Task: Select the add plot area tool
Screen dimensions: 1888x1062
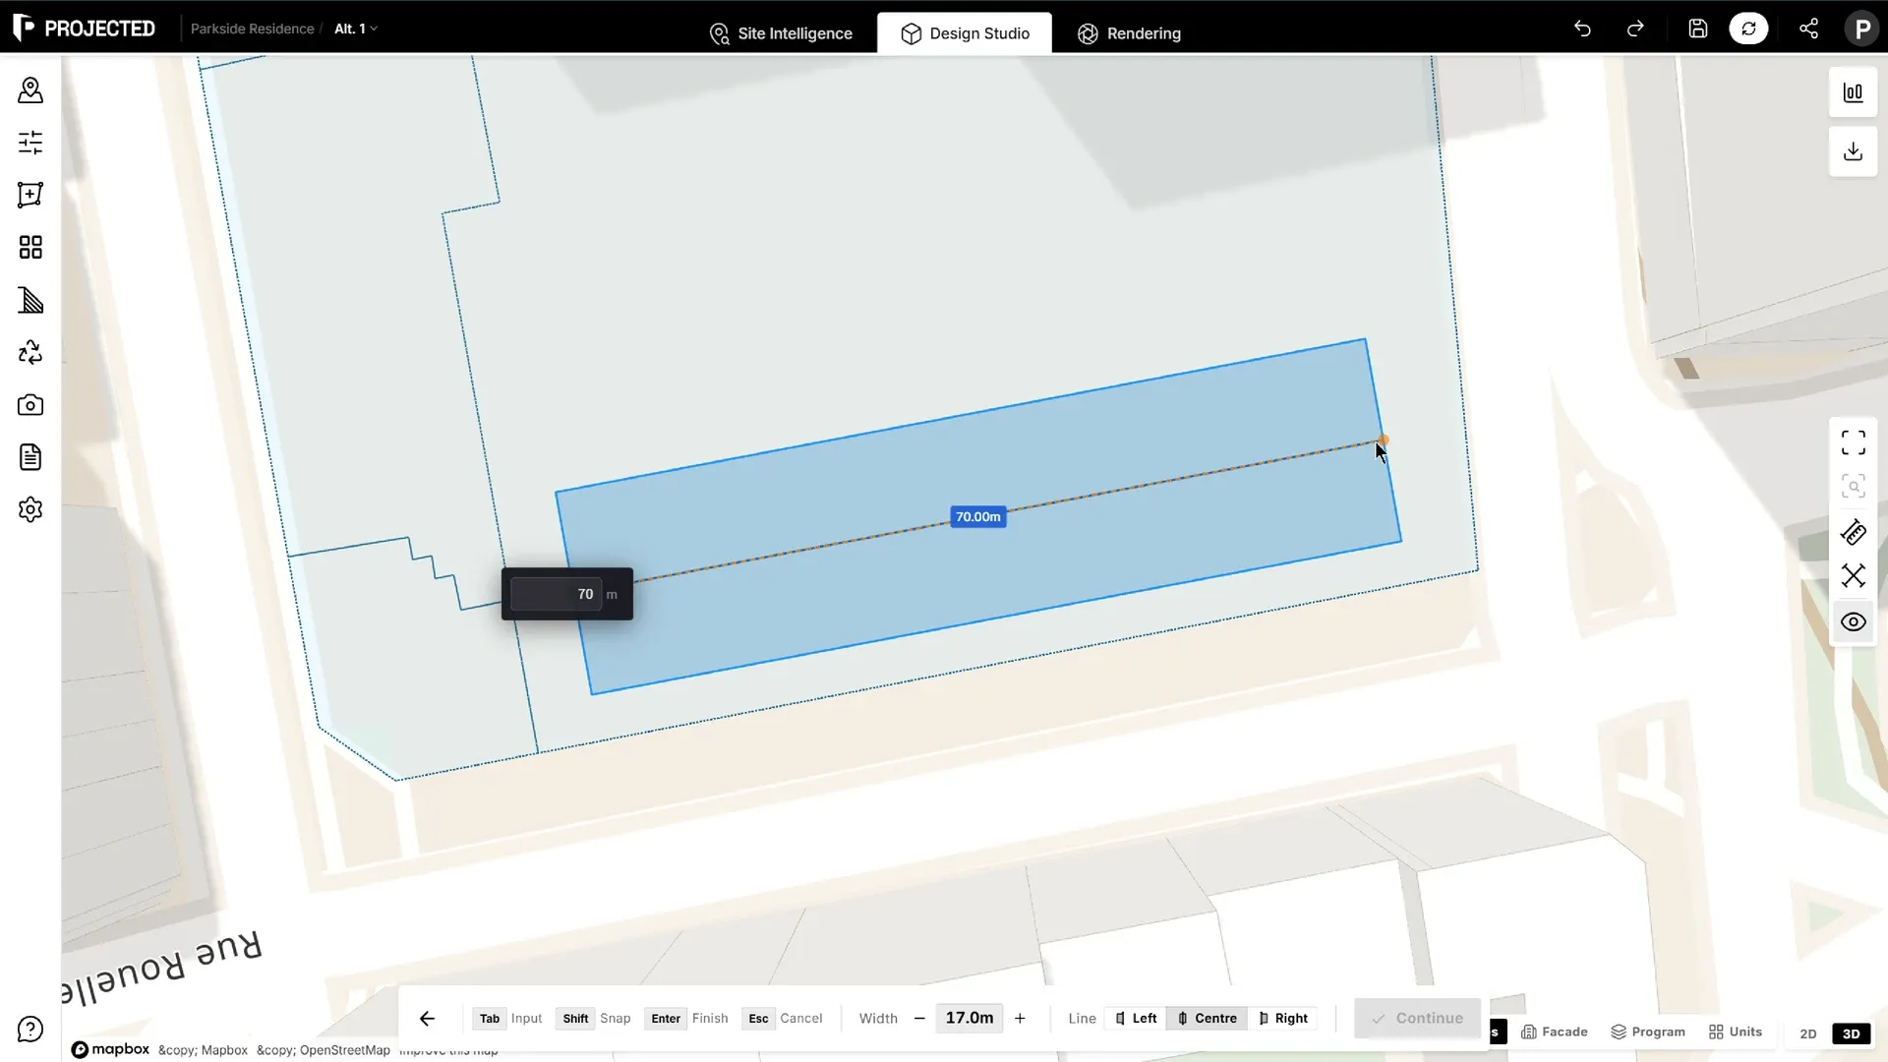Action: point(30,195)
